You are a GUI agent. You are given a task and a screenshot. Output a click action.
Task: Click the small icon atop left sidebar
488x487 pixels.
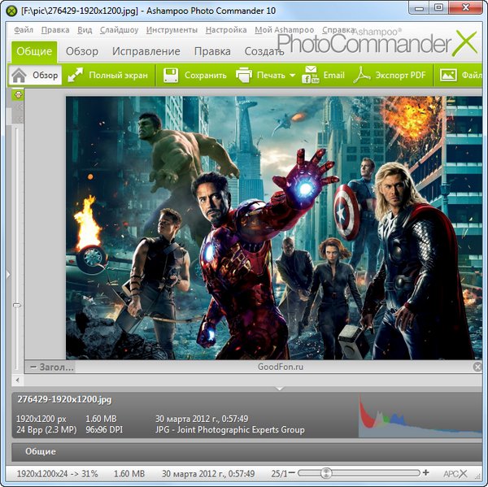[x=16, y=95]
